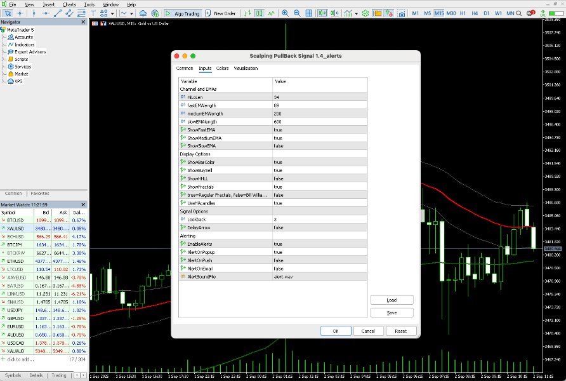Screen dimensions: 566x381
Task: Open the shapes objects tool
Action: click(x=104, y=13)
